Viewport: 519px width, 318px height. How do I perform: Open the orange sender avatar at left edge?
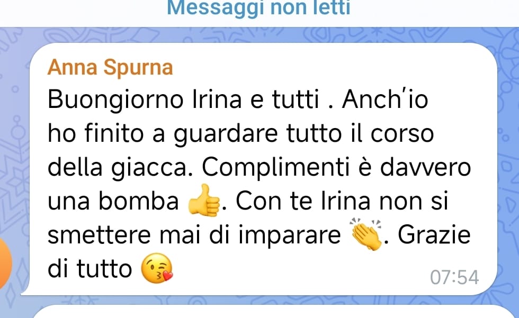point(5,264)
